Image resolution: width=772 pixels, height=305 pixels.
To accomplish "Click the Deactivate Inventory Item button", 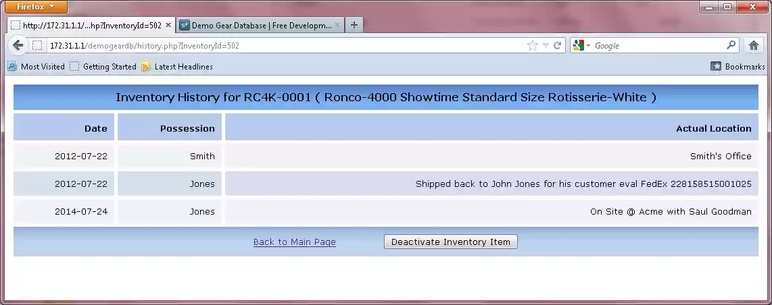I will 450,242.
